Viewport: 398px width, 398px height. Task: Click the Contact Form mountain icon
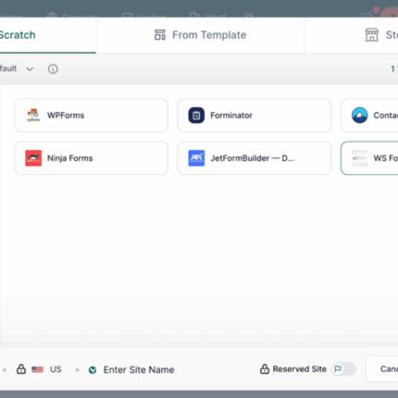click(359, 116)
